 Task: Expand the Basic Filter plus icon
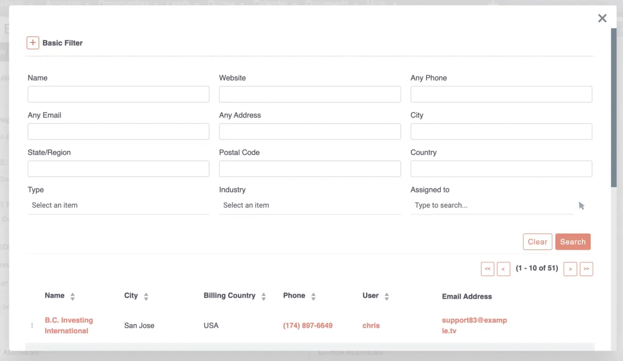pos(33,42)
